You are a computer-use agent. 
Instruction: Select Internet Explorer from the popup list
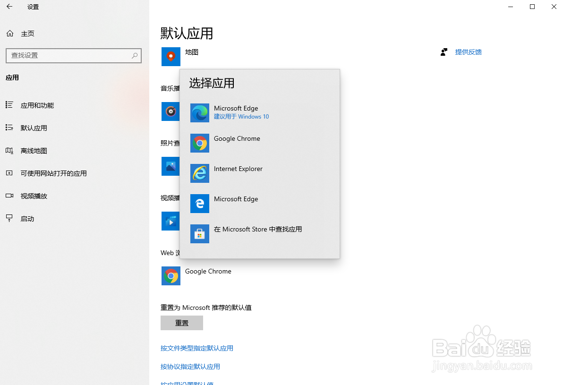tap(238, 173)
